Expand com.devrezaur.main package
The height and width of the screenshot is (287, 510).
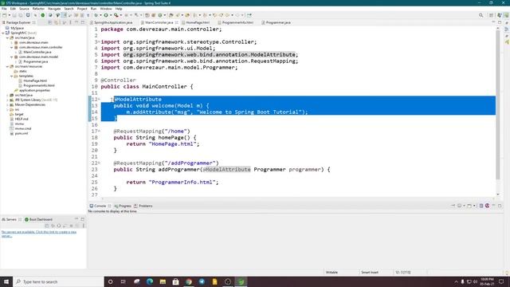12,42
